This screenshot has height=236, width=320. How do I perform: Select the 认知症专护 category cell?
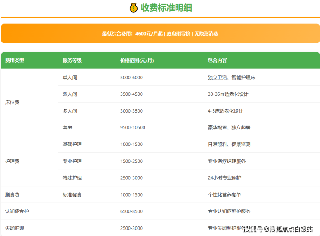(17, 211)
